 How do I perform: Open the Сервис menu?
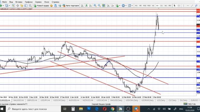click(38, 2)
